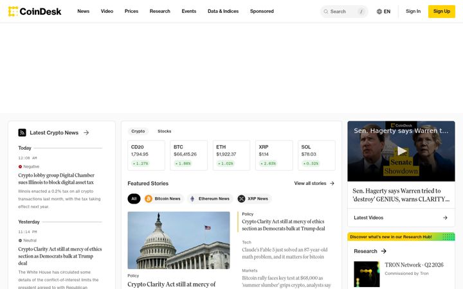
Task: Open the Events nav item
Action: (x=188, y=11)
